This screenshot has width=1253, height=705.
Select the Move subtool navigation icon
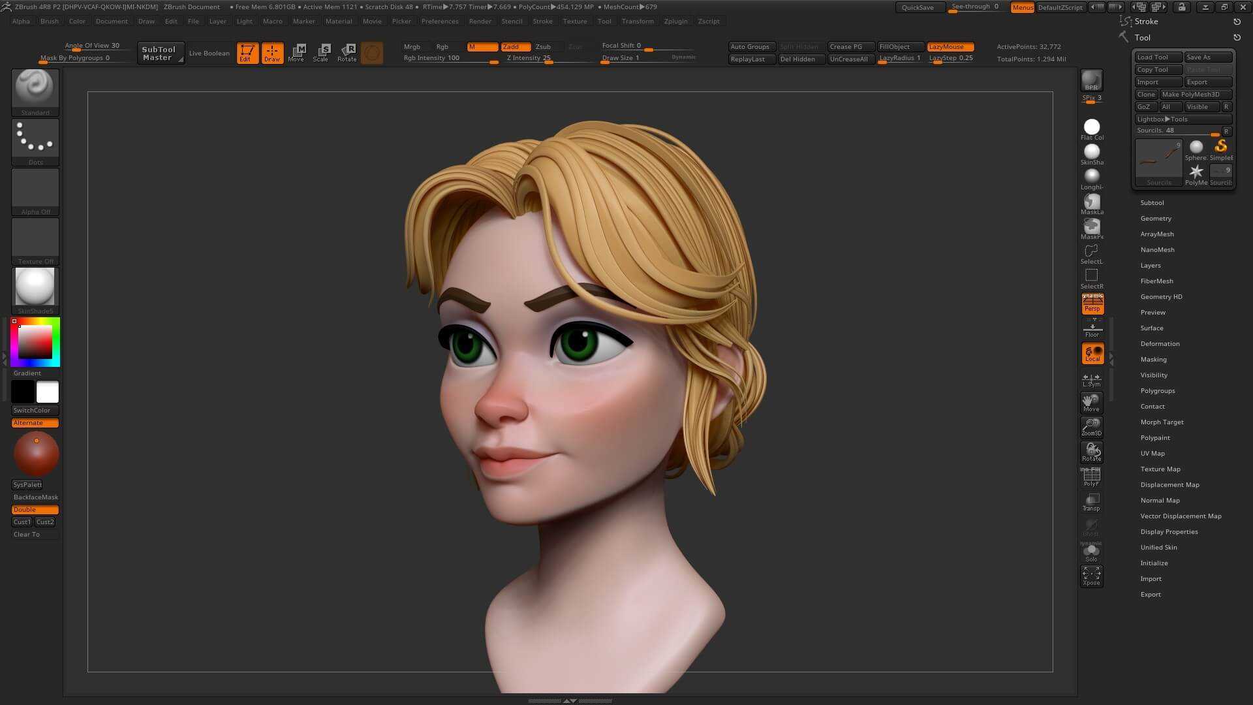pyautogui.click(x=1091, y=401)
